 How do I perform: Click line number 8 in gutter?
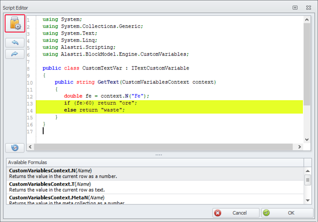click(28, 69)
